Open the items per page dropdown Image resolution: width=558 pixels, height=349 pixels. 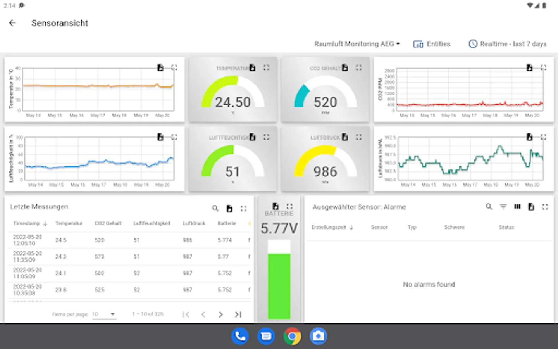(x=104, y=314)
